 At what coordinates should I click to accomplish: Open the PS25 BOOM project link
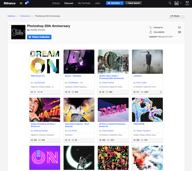pos(139,124)
